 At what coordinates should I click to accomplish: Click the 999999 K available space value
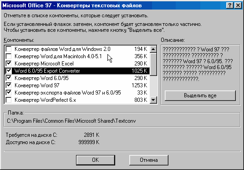point(89,142)
